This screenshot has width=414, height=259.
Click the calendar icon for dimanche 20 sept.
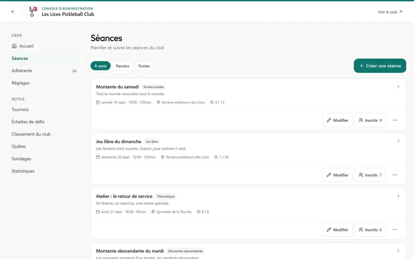point(98,157)
